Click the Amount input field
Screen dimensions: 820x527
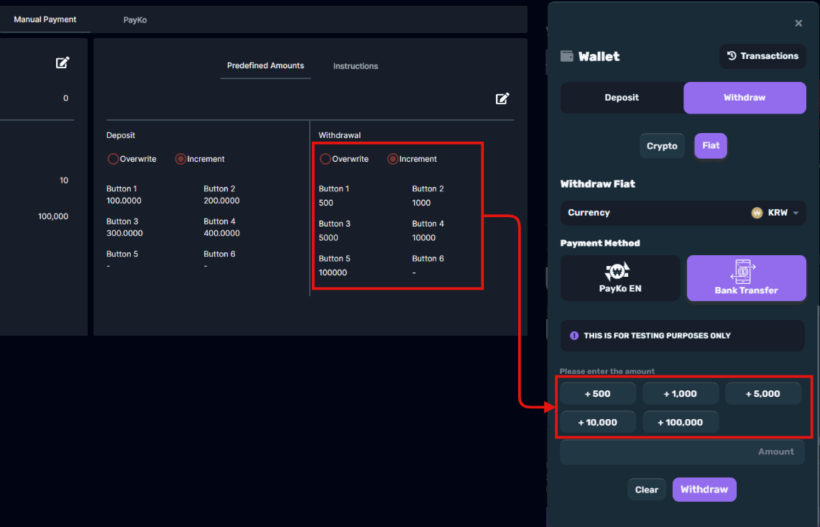[x=683, y=452]
